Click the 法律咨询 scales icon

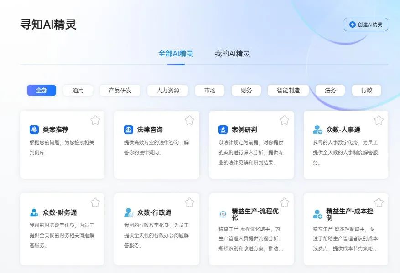[129, 130]
